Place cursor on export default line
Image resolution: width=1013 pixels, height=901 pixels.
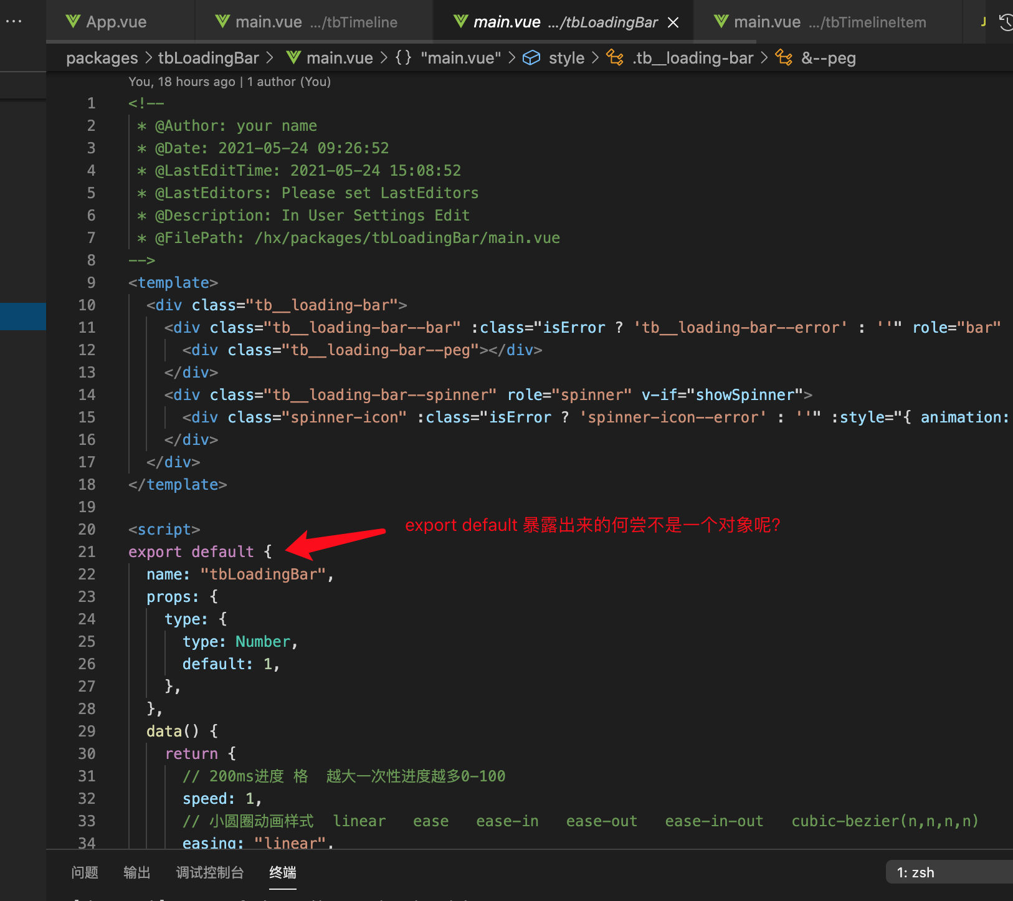tap(200, 552)
